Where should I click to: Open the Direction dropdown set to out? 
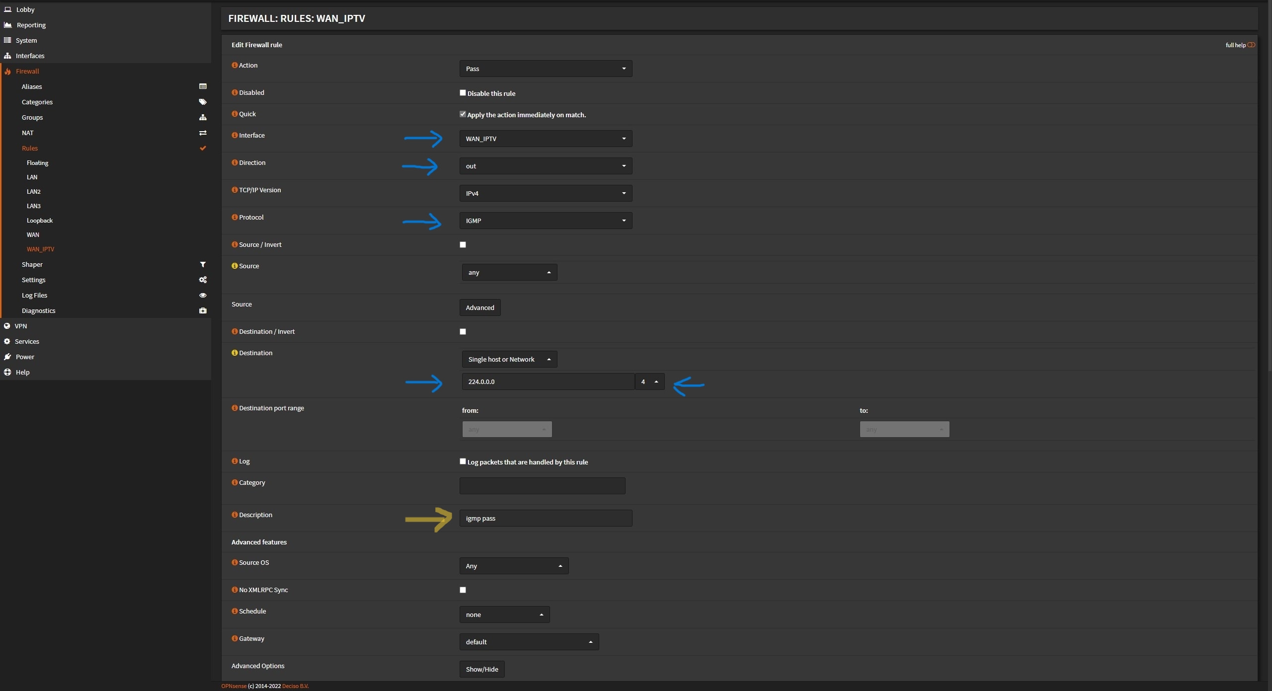[545, 166]
